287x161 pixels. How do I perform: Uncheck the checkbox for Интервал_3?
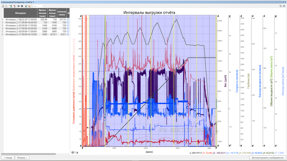coord(68,25)
